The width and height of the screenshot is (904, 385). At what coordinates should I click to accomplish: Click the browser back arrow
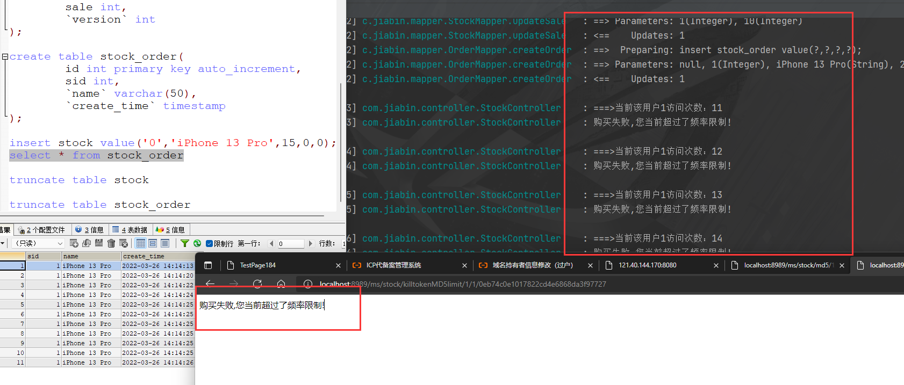point(210,284)
